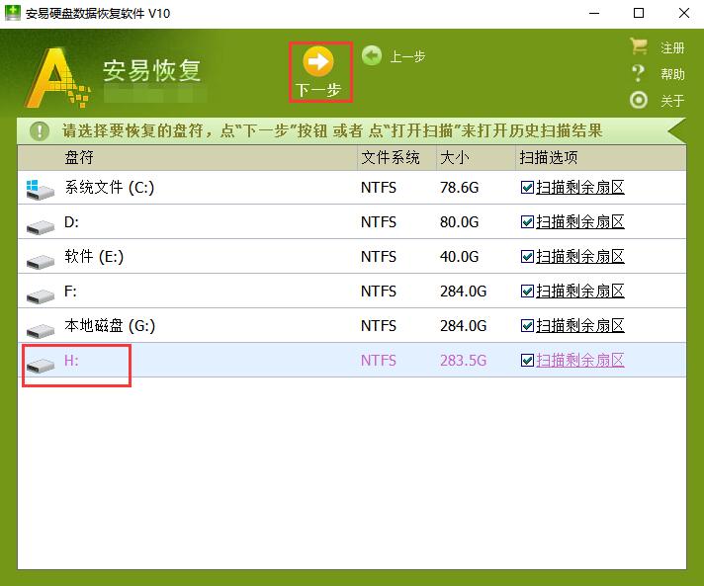Open the 扫描剩余扇区 link for F: drive
704x586 pixels.
[580, 292]
